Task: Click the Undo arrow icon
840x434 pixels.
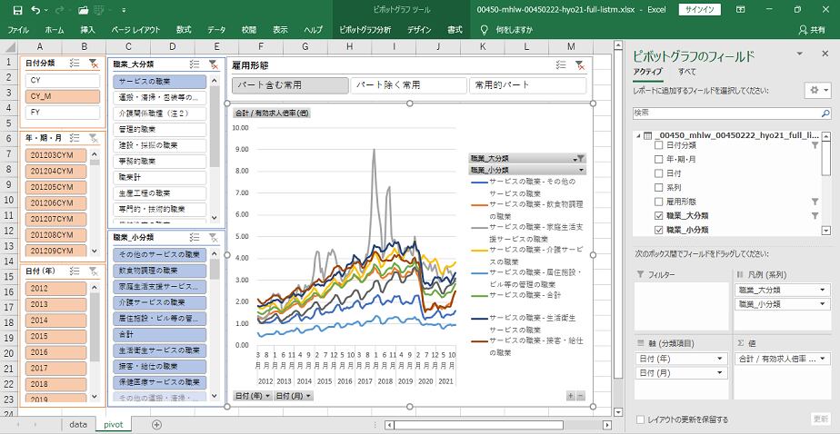Action: pos(34,9)
